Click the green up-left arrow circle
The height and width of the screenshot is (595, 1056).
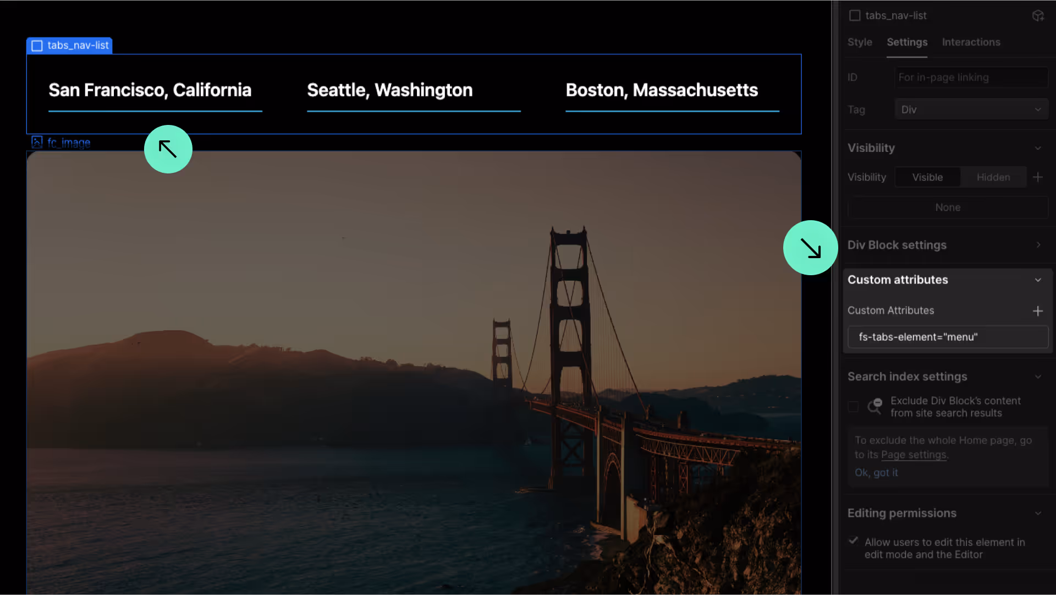168,149
